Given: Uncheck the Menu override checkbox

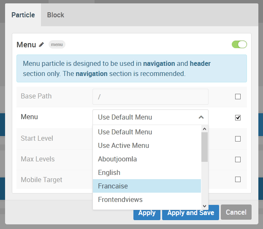Looking at the screenshot, I should click(238, 117).
